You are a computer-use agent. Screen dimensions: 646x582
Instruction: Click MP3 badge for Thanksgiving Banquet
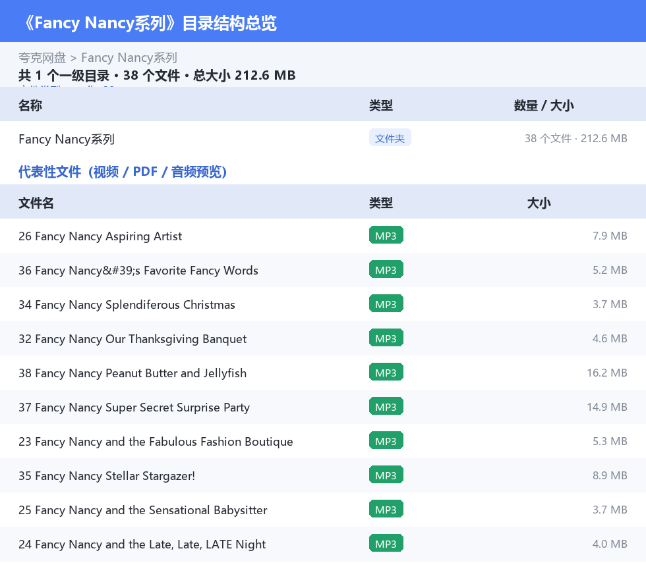[386, 338]
